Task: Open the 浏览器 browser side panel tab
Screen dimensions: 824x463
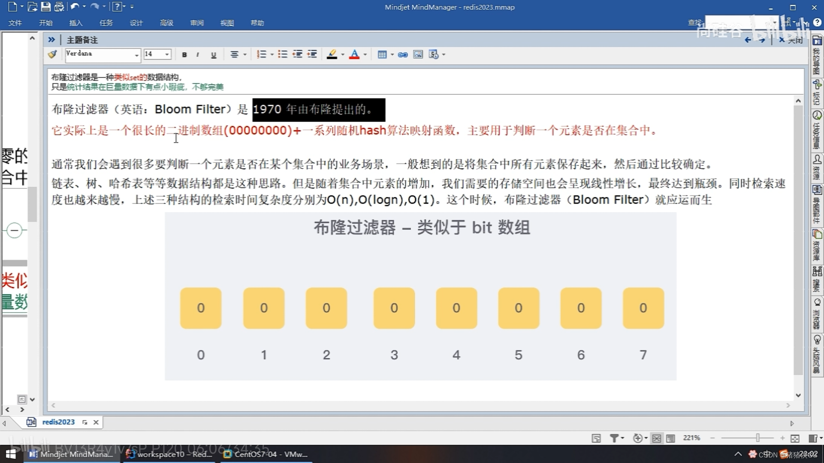Action: (x=817, y=313)
